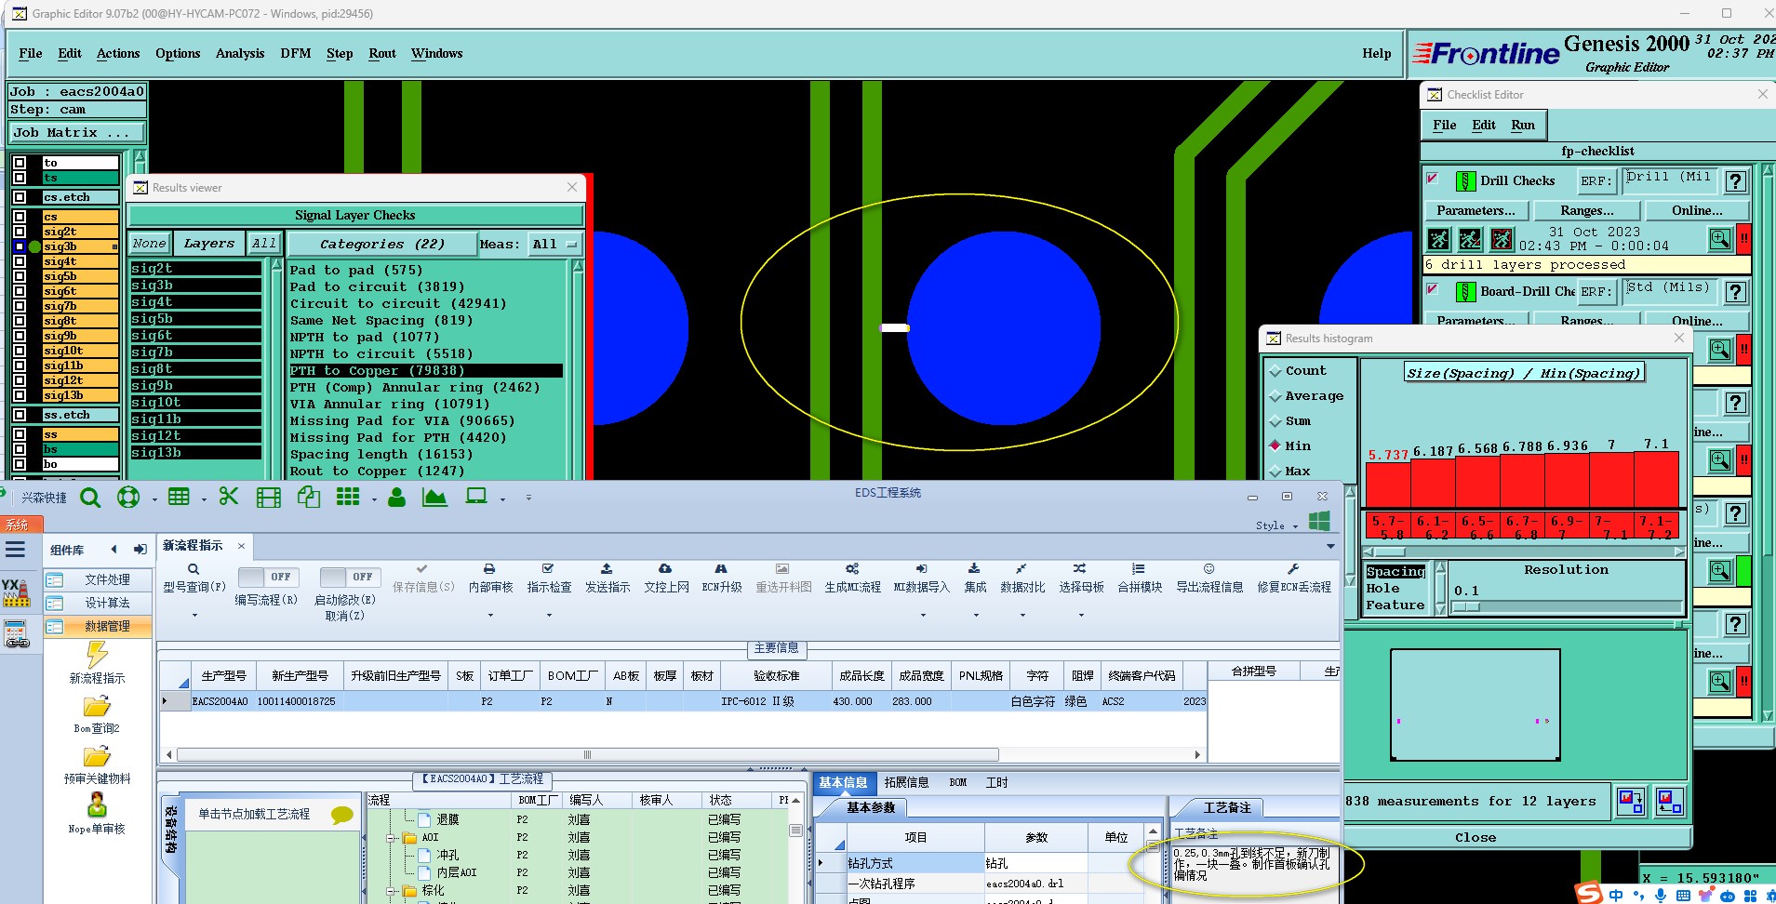Open the Analysis menu in Graphic Editor

[240, 54]
